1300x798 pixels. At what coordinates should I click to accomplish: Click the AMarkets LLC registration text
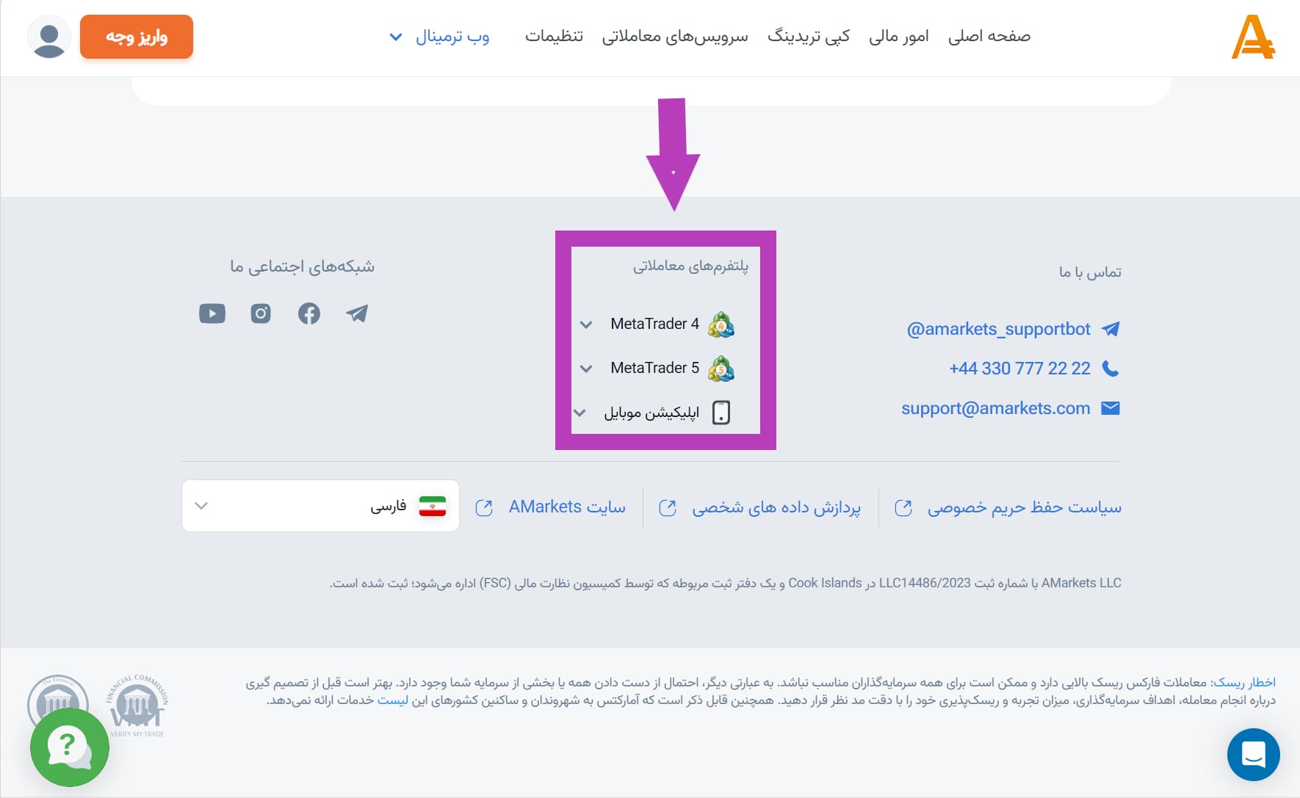point(726,583)
